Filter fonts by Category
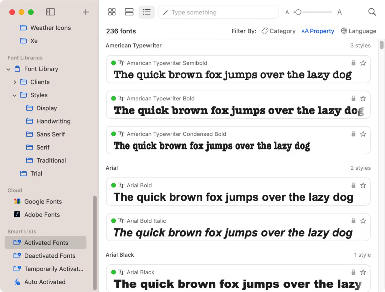385x292 pixels. 278,31
